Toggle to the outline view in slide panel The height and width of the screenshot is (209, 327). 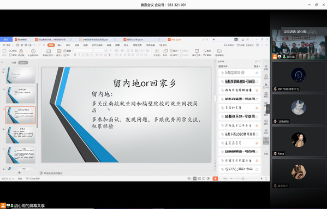(x=14, y=63)
